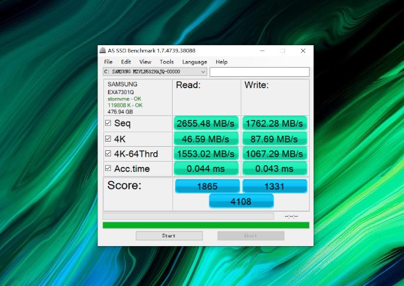Screen dimensions: 404x286
Task: Click the empty text field beside drive selector
Action: pos(259,72)
